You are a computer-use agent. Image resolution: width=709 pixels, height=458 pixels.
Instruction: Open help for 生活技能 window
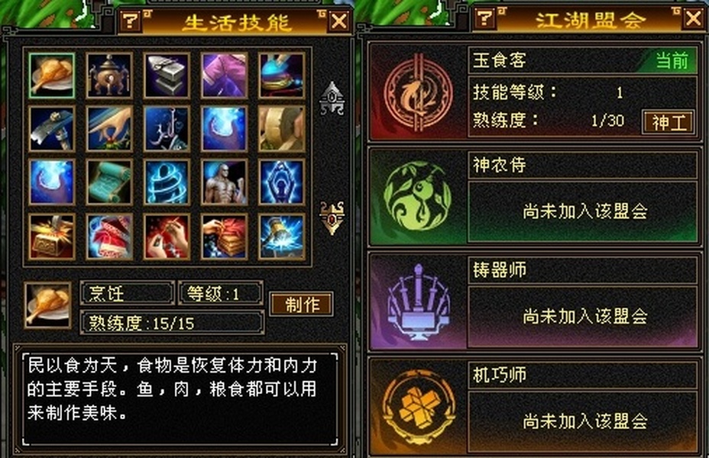point(131,21)
